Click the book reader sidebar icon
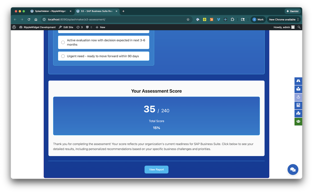The height and width of the screenshot is (193, 313). coord(298,89)
